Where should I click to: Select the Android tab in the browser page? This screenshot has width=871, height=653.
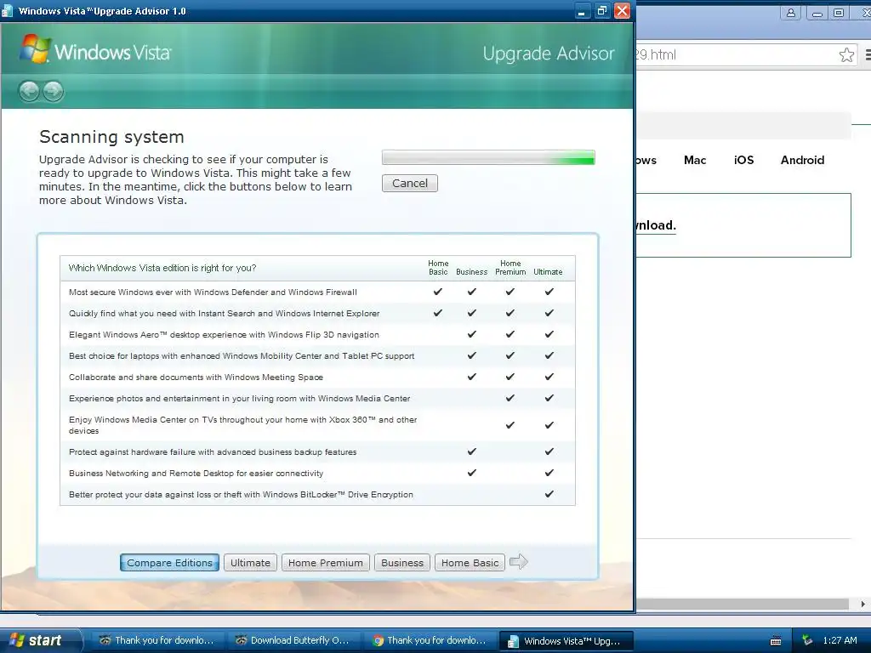tap(802, 160)
